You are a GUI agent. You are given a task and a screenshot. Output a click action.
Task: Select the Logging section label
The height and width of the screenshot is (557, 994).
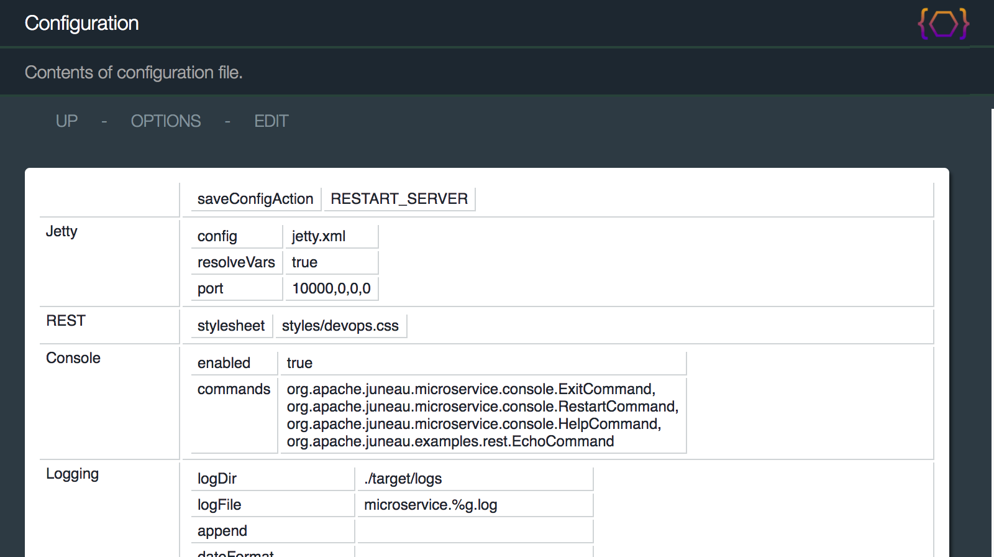72,474
